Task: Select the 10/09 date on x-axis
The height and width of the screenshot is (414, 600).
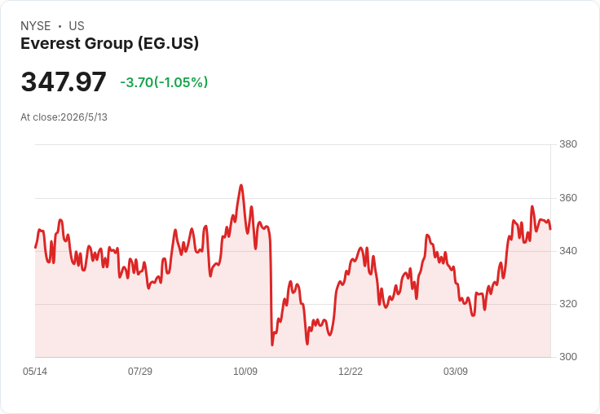Action: [245, 371]
